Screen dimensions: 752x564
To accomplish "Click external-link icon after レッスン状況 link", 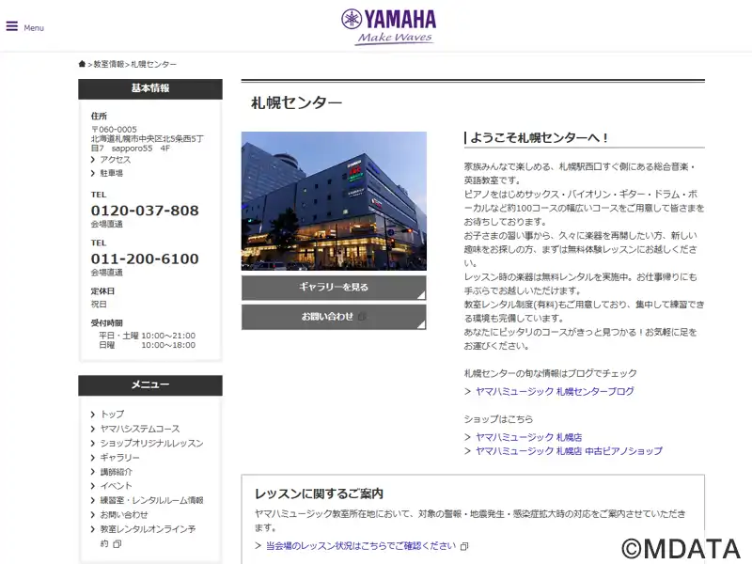I will [x=464, y=546].
